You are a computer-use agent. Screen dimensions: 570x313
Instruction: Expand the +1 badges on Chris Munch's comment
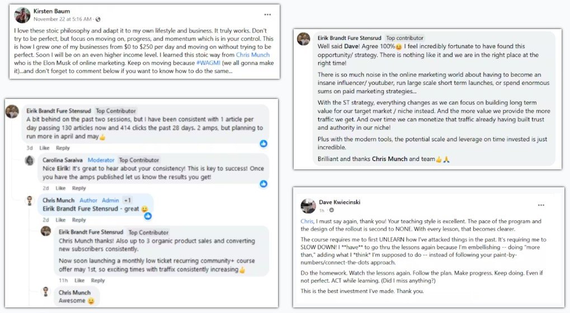pos(128,200)
